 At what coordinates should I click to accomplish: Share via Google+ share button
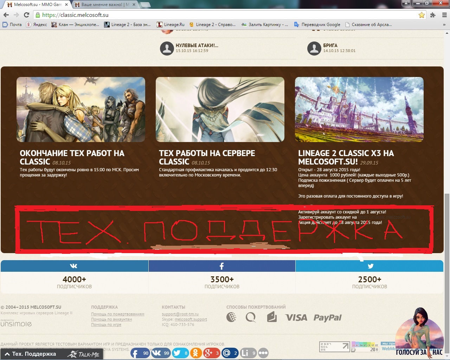(x=212, y=353)
